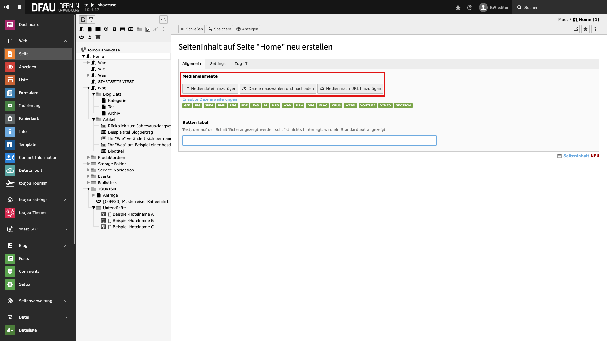Switch to the Zugriff tab
Screen dimensions: 607x341
241,64
